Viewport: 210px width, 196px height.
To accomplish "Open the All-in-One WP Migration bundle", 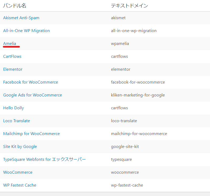I will pos(27,31).
